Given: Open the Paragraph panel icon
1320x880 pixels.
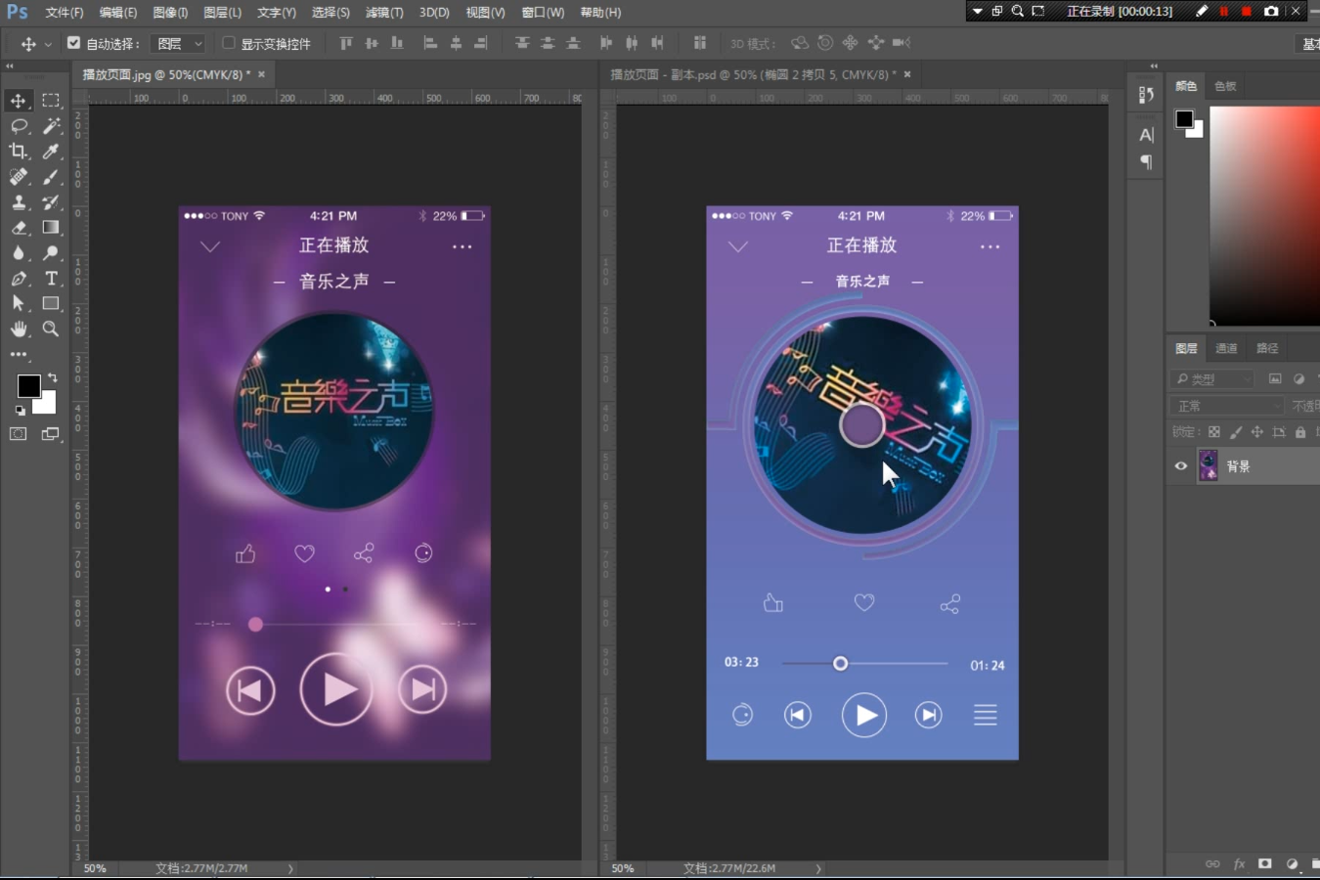Looking at the screenshot, I should pyautogui.click(x=1147, y=162).
